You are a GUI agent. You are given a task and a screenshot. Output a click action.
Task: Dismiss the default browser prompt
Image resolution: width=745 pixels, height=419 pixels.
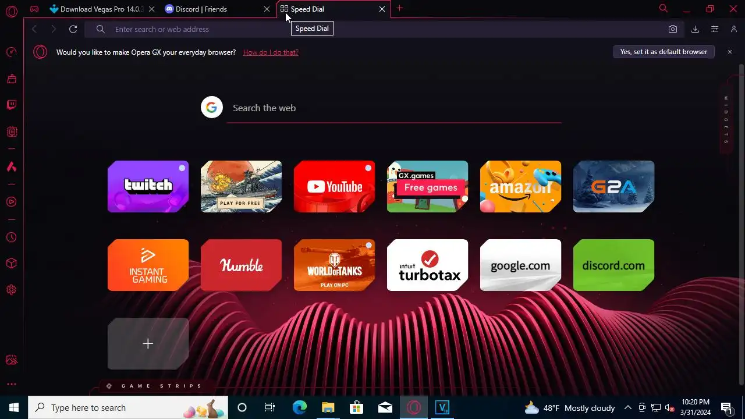click(x=729, y=52)
